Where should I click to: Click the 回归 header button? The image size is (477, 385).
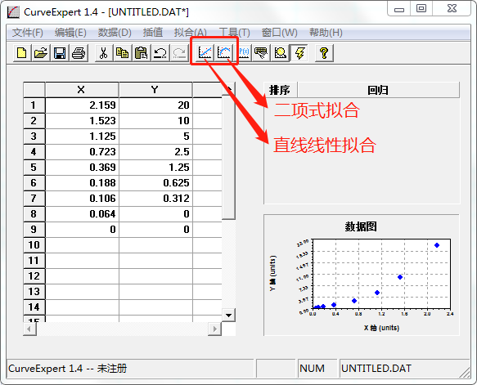378,90
